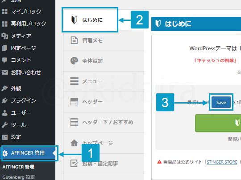Click the マイブロック grid icon
Image resolution: width=241 pixels, height=180 pixels.
click(x=4, y=12)
